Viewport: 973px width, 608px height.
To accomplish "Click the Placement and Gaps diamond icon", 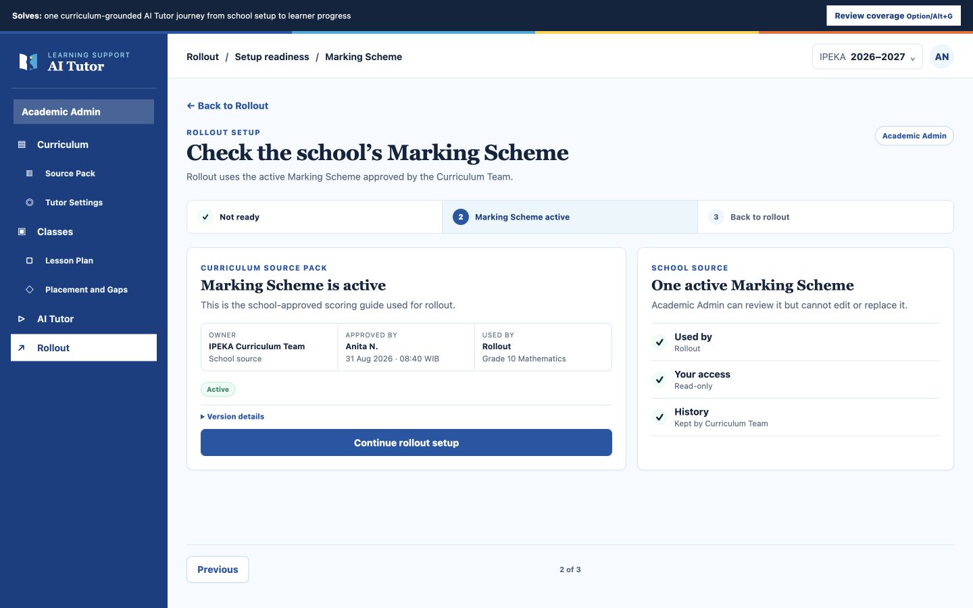I will click(29, 290).
